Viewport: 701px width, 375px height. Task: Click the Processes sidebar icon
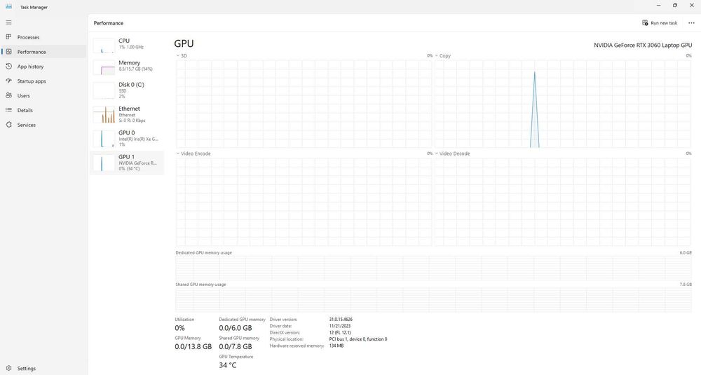(8, 37)
